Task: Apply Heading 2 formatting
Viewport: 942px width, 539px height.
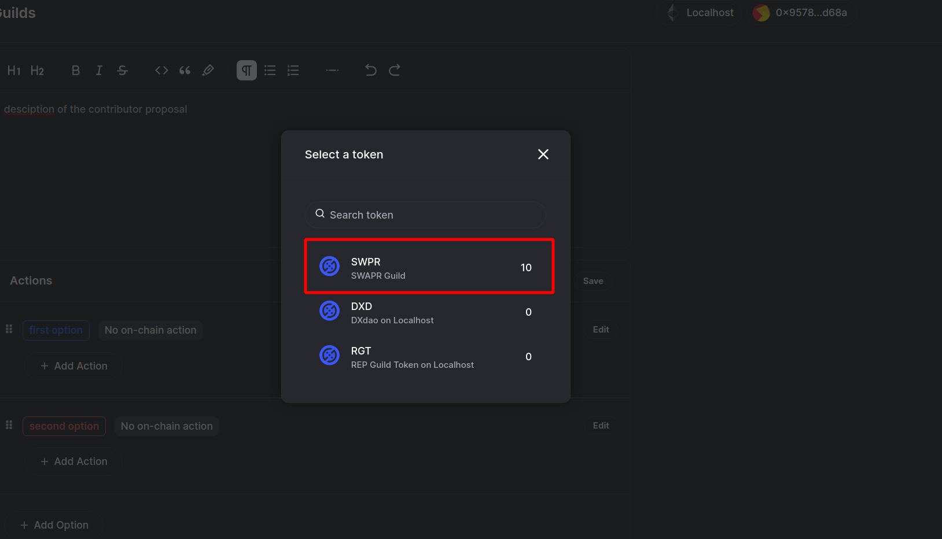Action: tap(38, 71)
